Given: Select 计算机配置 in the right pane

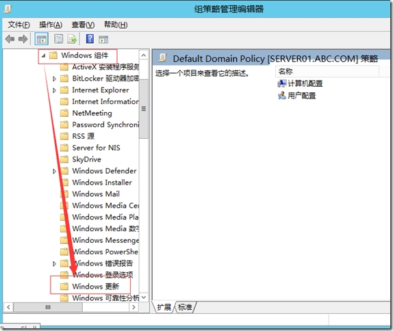Looking at the screenshot, I should (305, 83).
